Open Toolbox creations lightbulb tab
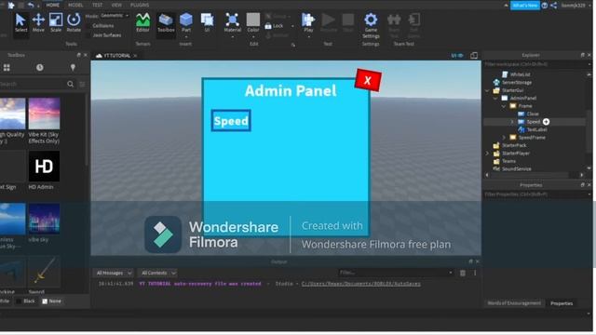Screen dimensions: 596x335 click(73, 68)
